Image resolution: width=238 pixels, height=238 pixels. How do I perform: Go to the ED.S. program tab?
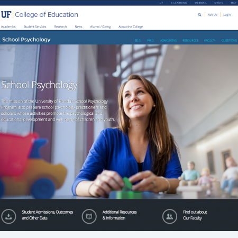point(138,41)
